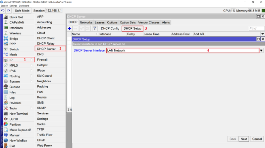This screenshot has height=148, width=265.
Task: Click the blue plus Add button
Action: pyautogui.click(x=70, y=29)
